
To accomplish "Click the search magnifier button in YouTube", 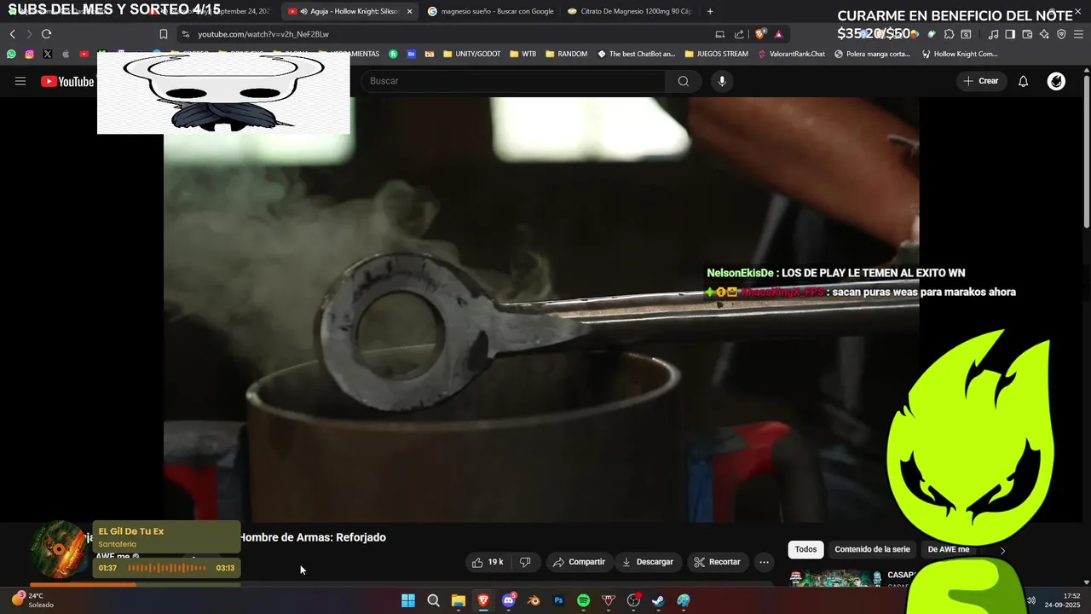I will (x=683, y=81).
